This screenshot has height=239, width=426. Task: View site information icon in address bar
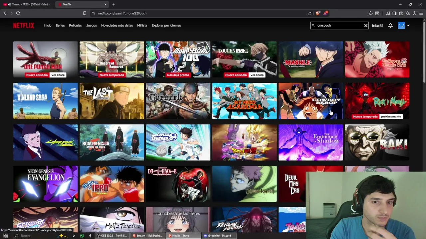tap(93, 13)
